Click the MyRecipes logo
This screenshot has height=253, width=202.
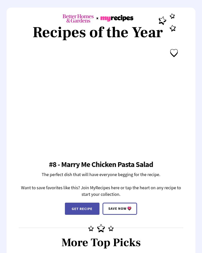point(117,18)
